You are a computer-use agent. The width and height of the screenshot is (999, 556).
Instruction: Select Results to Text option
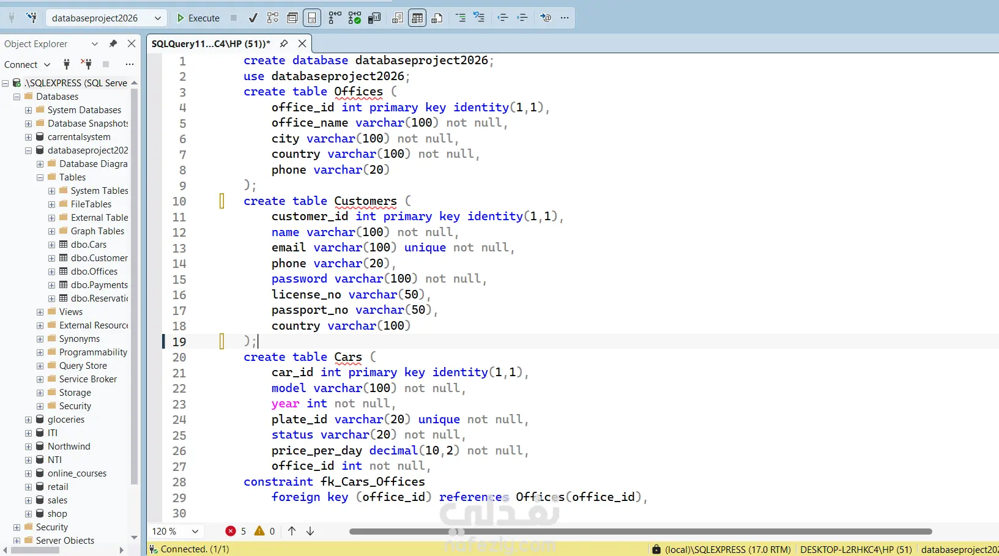coord(398,18)
